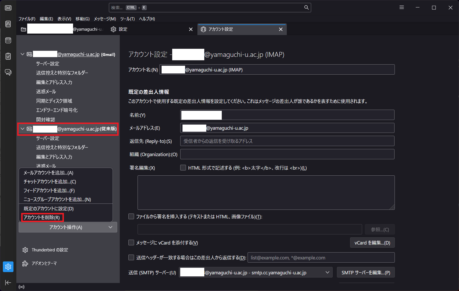
Task: Collapse the Gmail account tree node
Action: 22,54
